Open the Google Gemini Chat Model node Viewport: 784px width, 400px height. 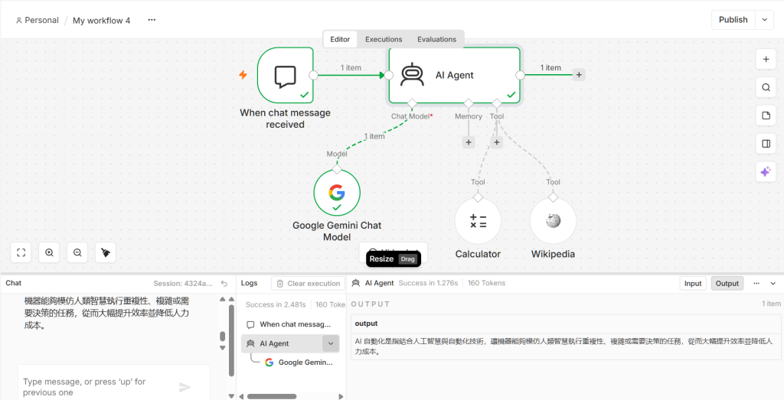click(337, 193)
